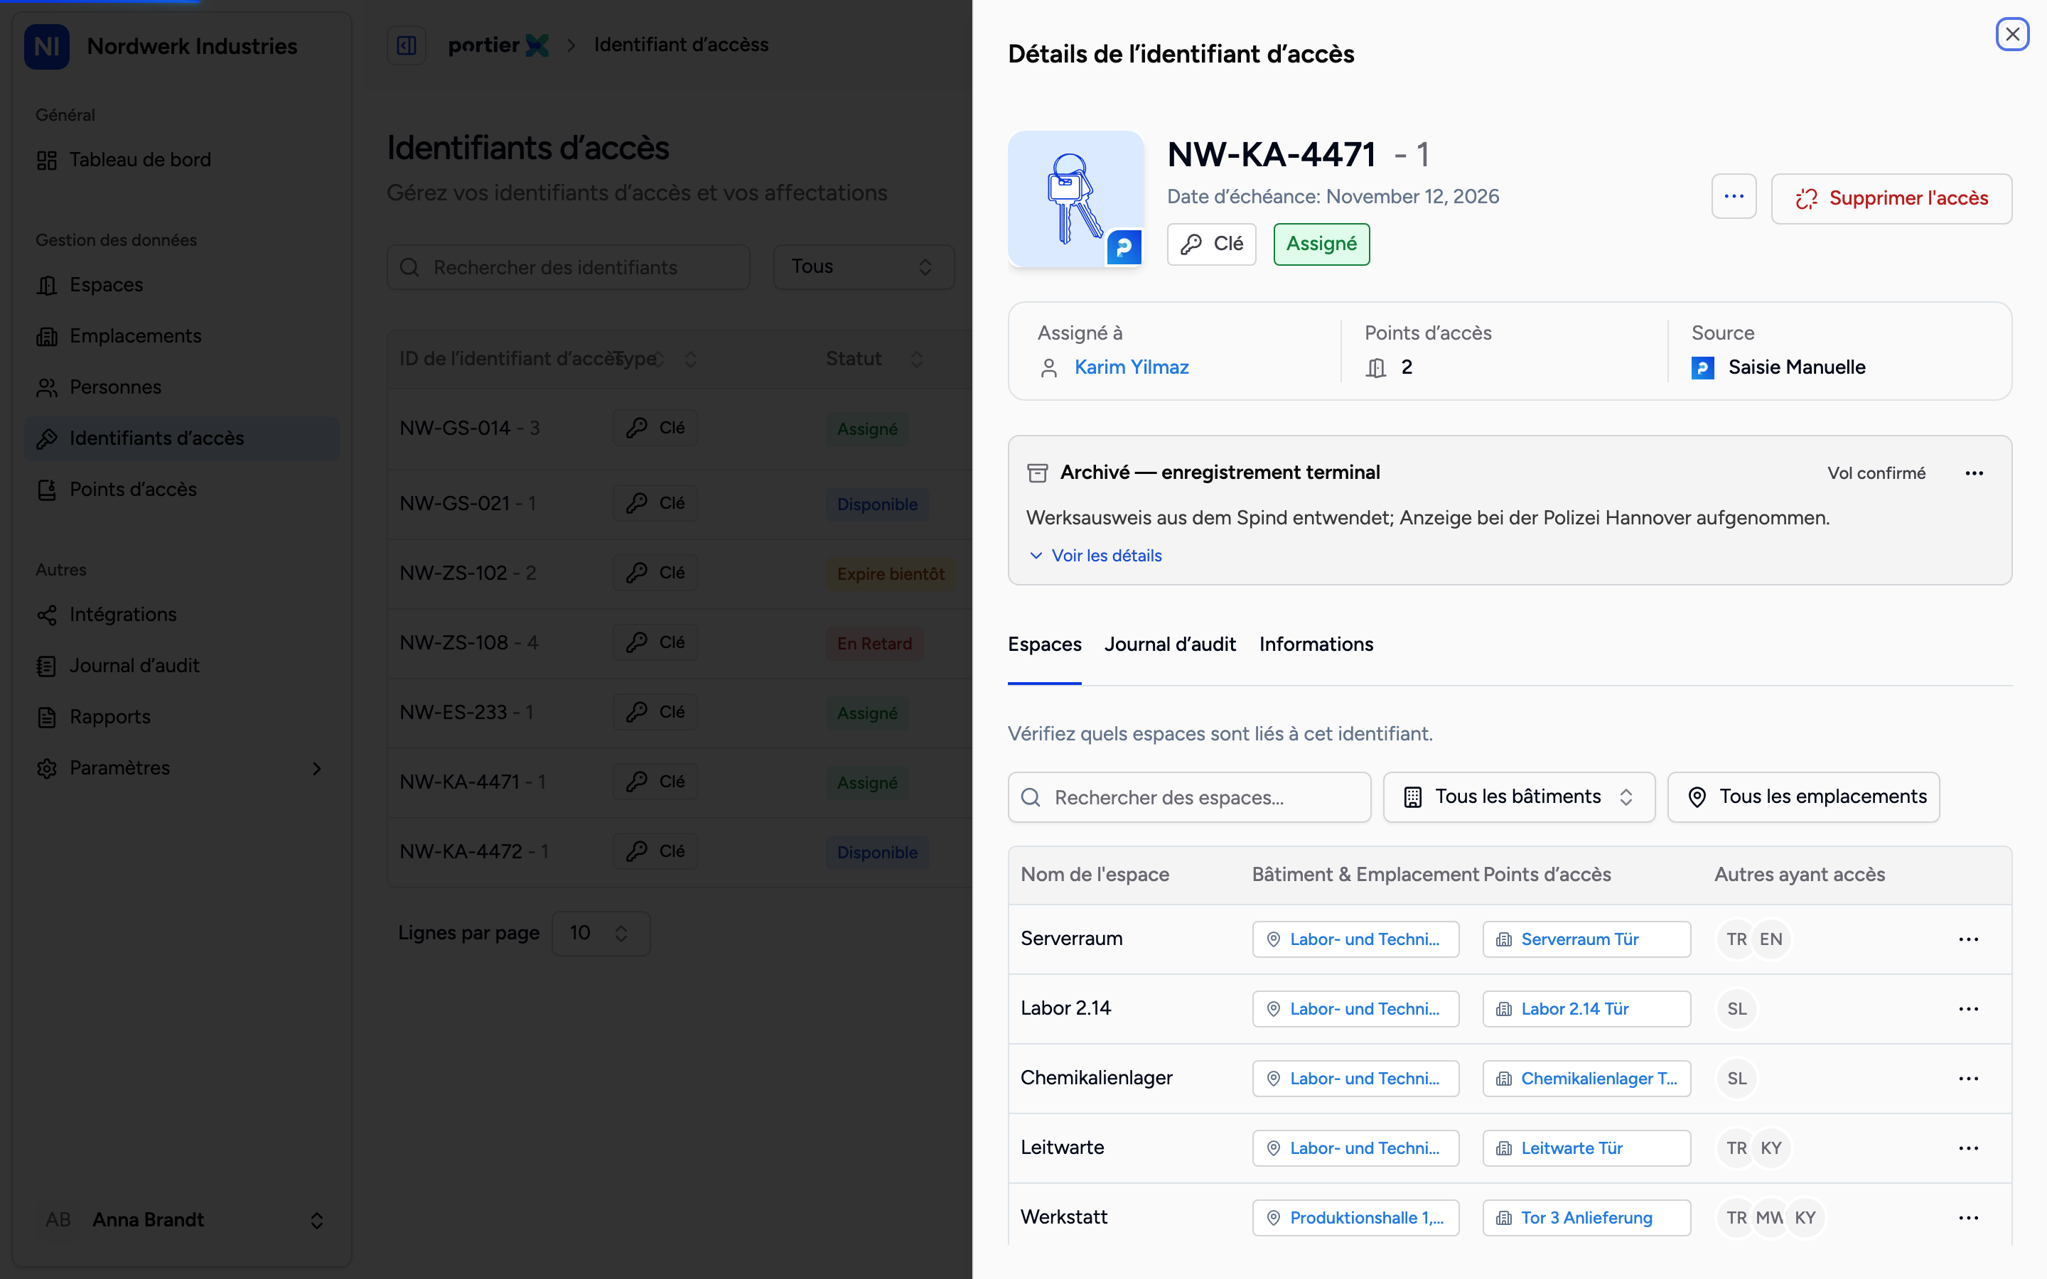Viewport: 2047px width, 1279px height.
Task: Open row actions menu for Labor 2.14
Action: [x=1968, y=1008]
